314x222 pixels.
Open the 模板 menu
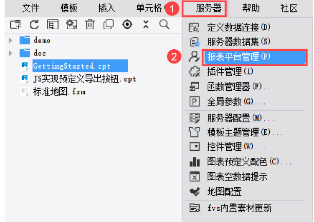(69, 8)
